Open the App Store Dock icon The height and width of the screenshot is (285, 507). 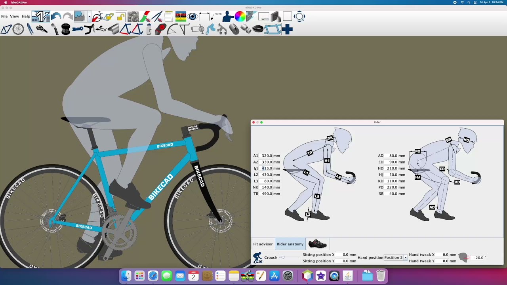(274, 276)
